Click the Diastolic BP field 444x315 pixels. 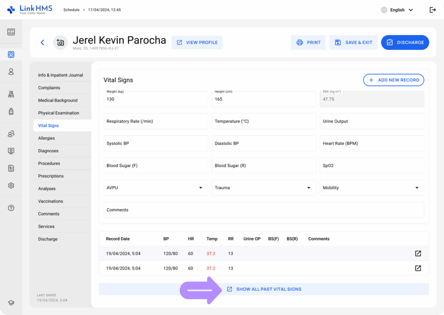264,143
